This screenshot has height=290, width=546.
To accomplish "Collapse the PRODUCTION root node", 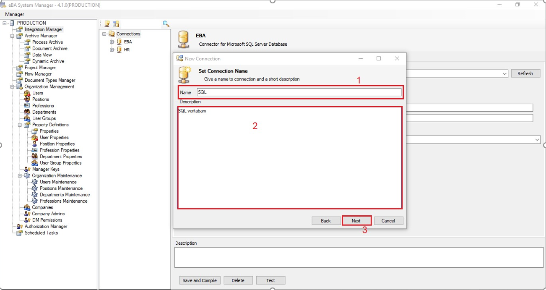I will point(5,23).
